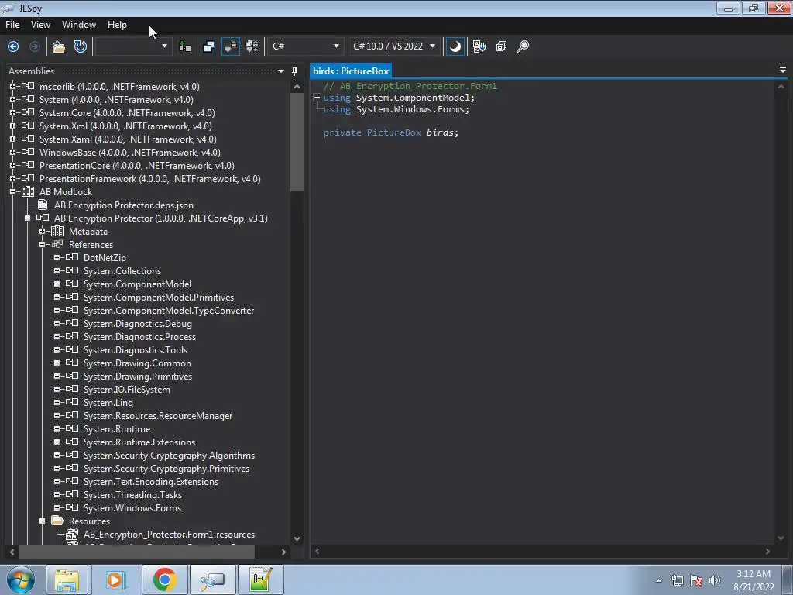The width and height of the screenshot is (793, 595).
Task: Click the PresentationFramework assembly icon
Action: [x=29, y=179]
